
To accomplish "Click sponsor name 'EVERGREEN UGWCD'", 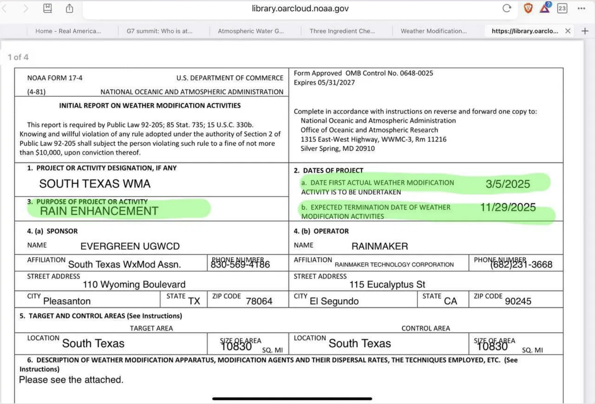I will pos(130,246).
